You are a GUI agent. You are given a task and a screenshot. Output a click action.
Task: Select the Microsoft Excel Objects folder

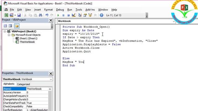pyautogui.click(x=28, y=35)
